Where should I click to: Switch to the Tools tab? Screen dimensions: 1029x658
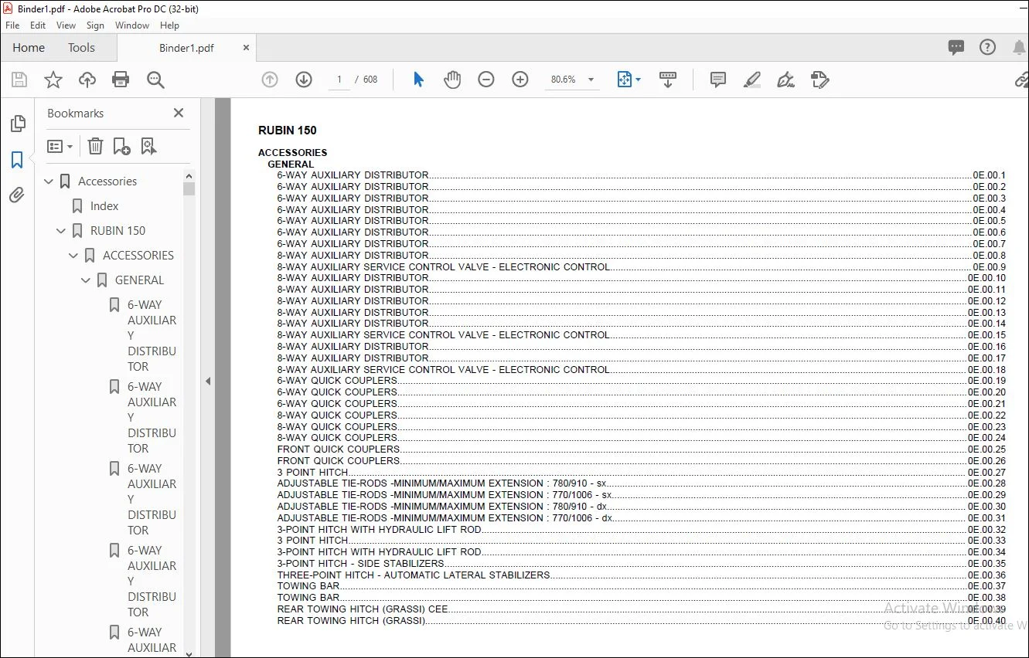pos(81,48)
